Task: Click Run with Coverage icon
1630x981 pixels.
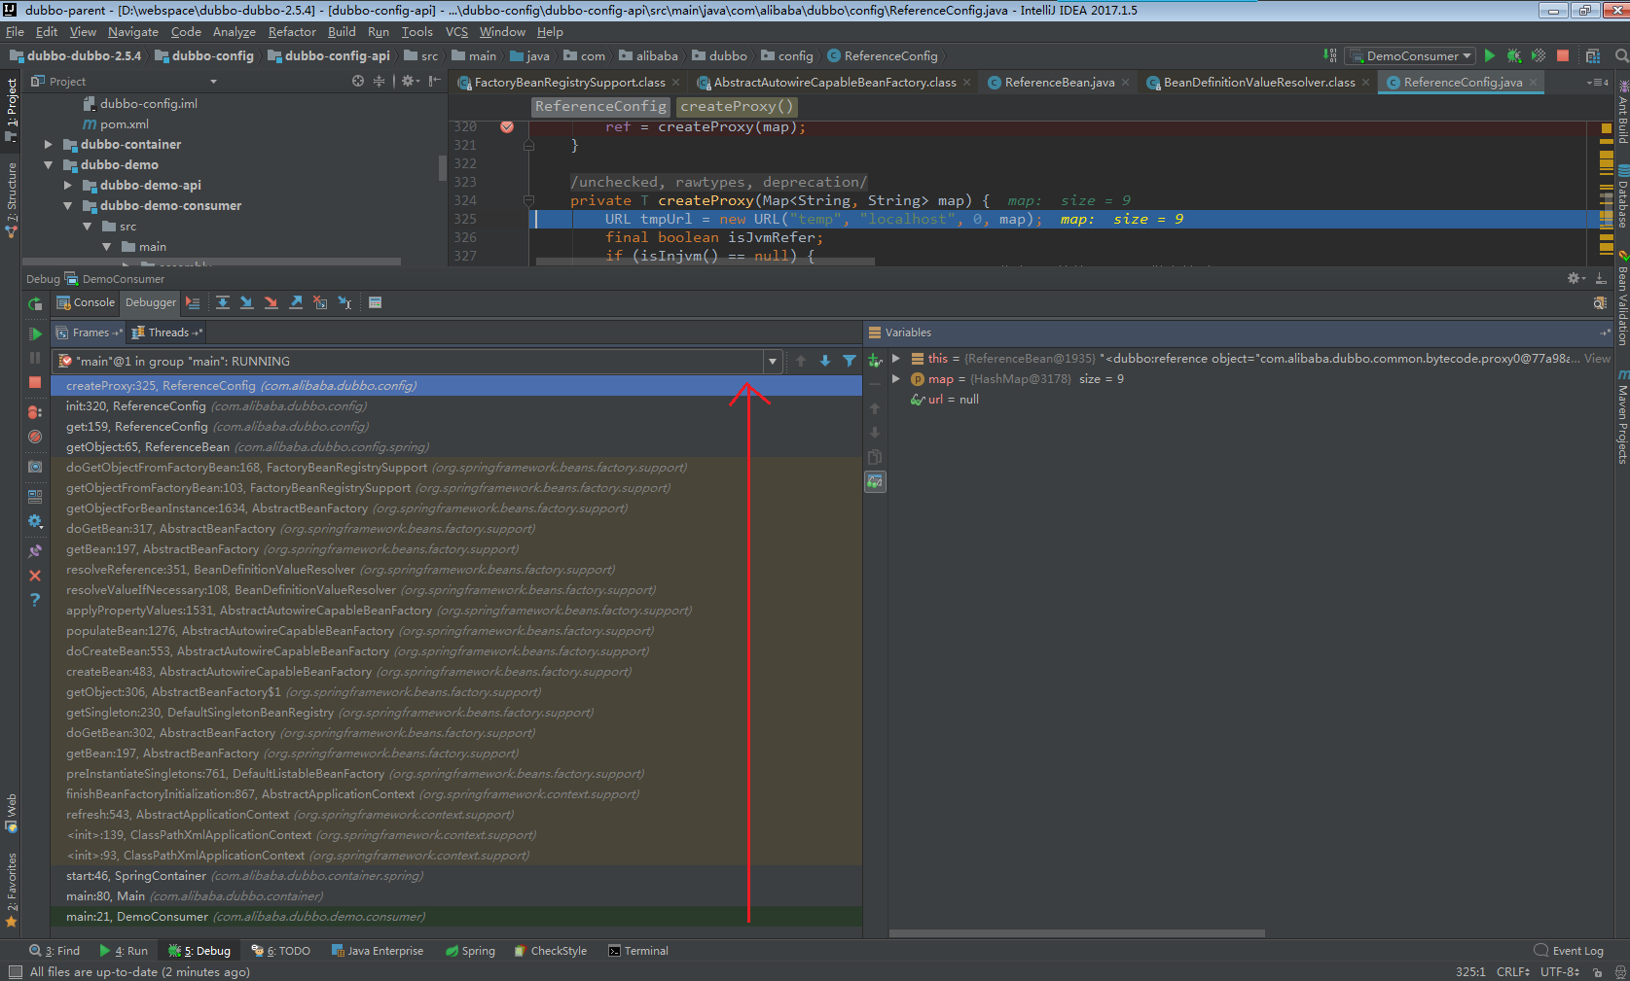Action: 1539,55
